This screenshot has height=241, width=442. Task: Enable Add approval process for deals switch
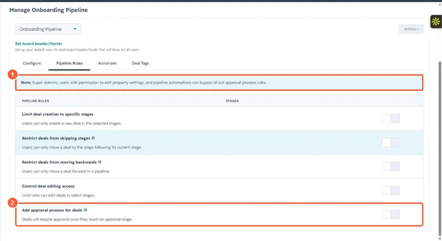[391, 215]
